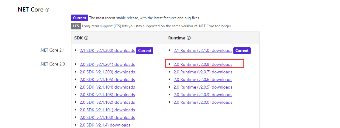Viewport: 340px width, 128px height.
Task: Click the info icon beside SDK header
Action: point(86,38)
